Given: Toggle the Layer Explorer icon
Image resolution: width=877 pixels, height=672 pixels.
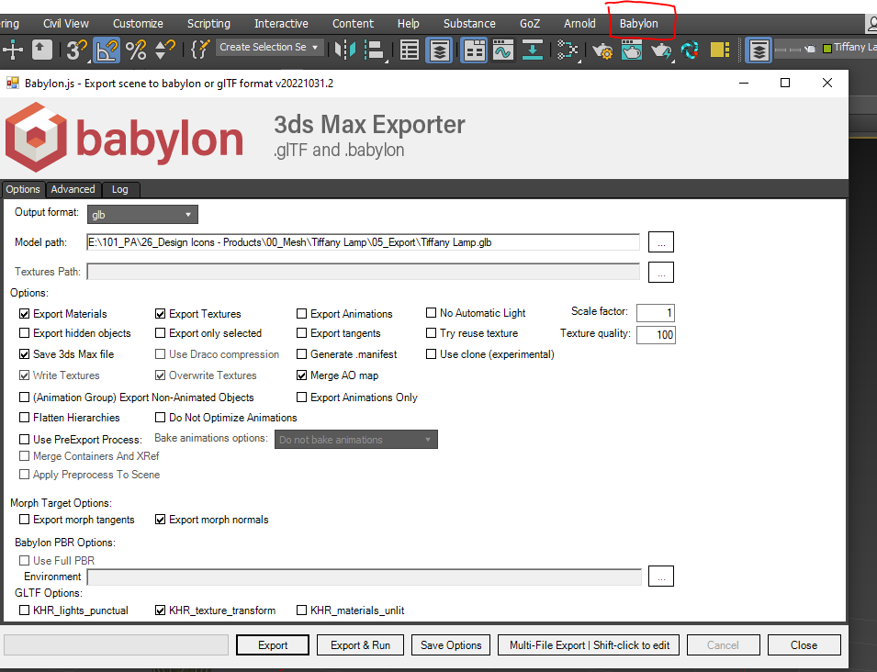Looking at the screenshot, I should pyautogui.click(x=441, y=50).
